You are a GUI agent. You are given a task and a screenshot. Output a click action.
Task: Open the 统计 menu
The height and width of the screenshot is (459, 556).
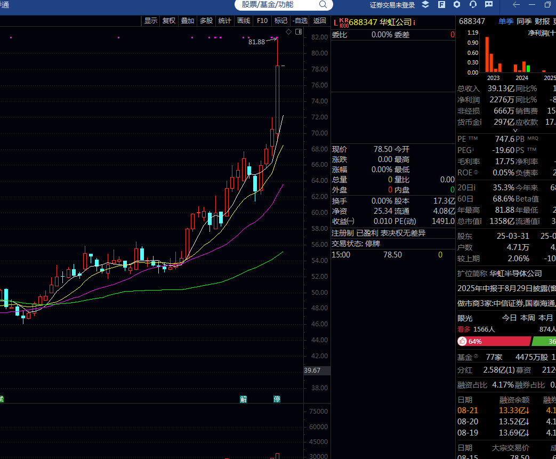[x=224, y=21]
